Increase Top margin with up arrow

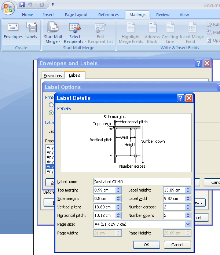(x=118, y=189)
